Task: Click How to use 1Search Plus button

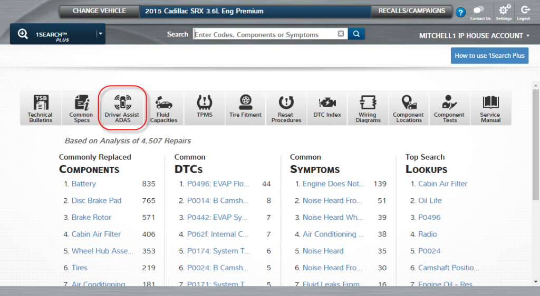Action: pos(489,56)
